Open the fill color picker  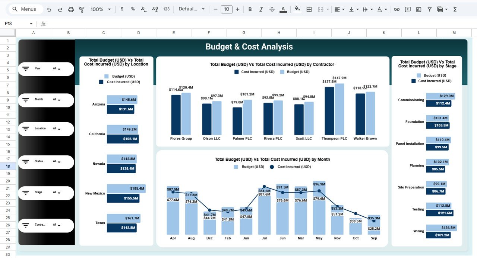click(x=297, y=9)
